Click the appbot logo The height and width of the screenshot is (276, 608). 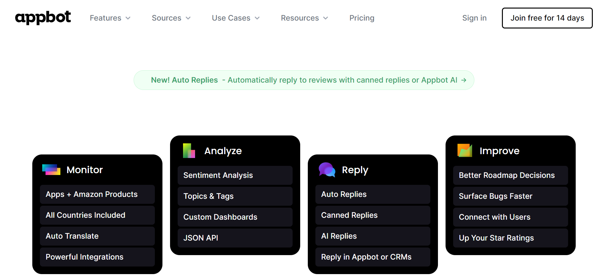[x=43, y=18]
